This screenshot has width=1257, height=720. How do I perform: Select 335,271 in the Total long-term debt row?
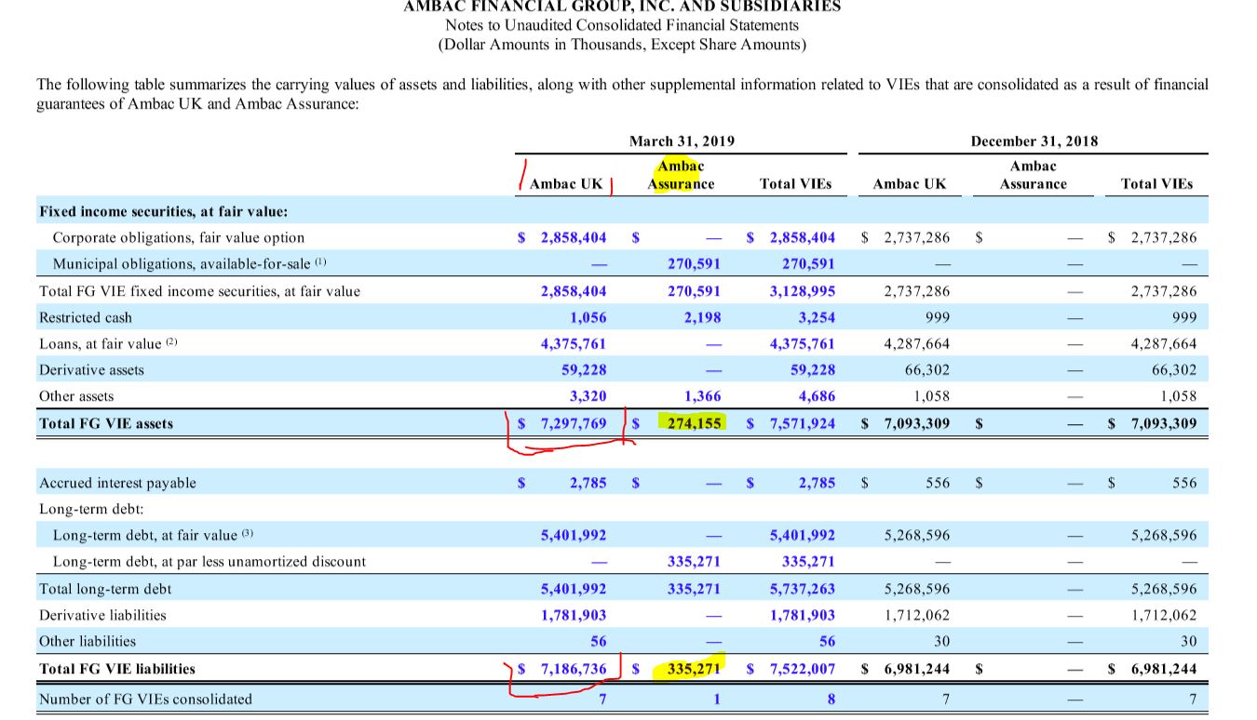point(695,589)
